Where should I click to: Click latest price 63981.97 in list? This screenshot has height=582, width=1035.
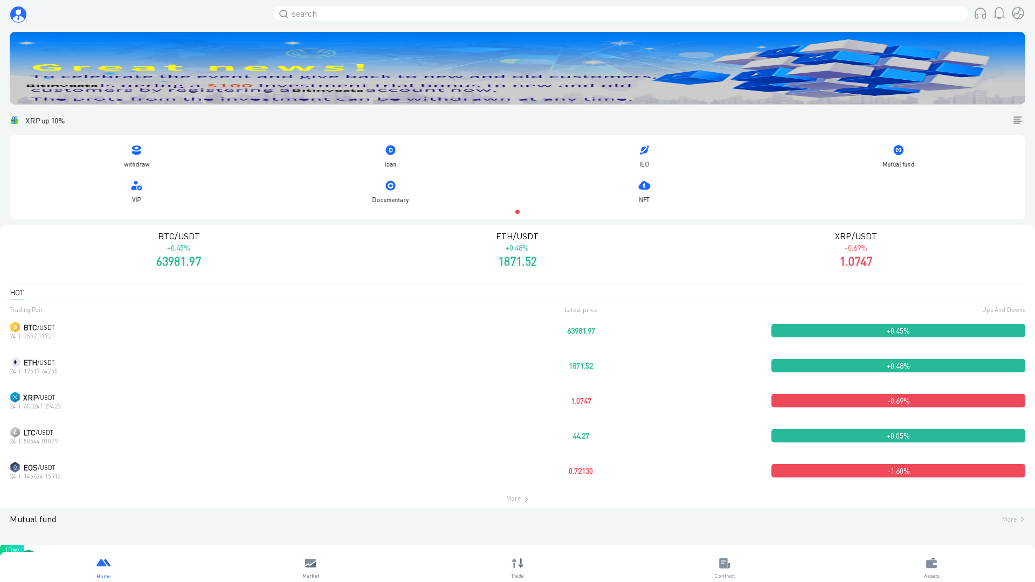point(581,331)
